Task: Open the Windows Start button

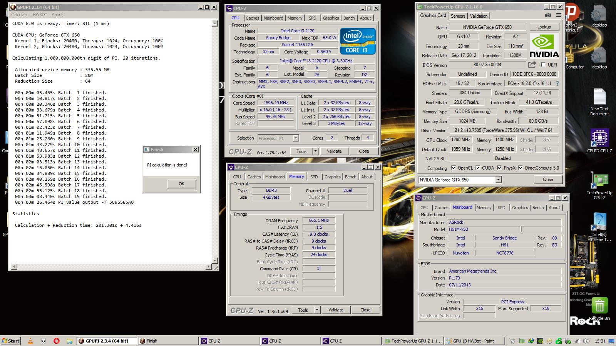Action: [x=11, y=341]
